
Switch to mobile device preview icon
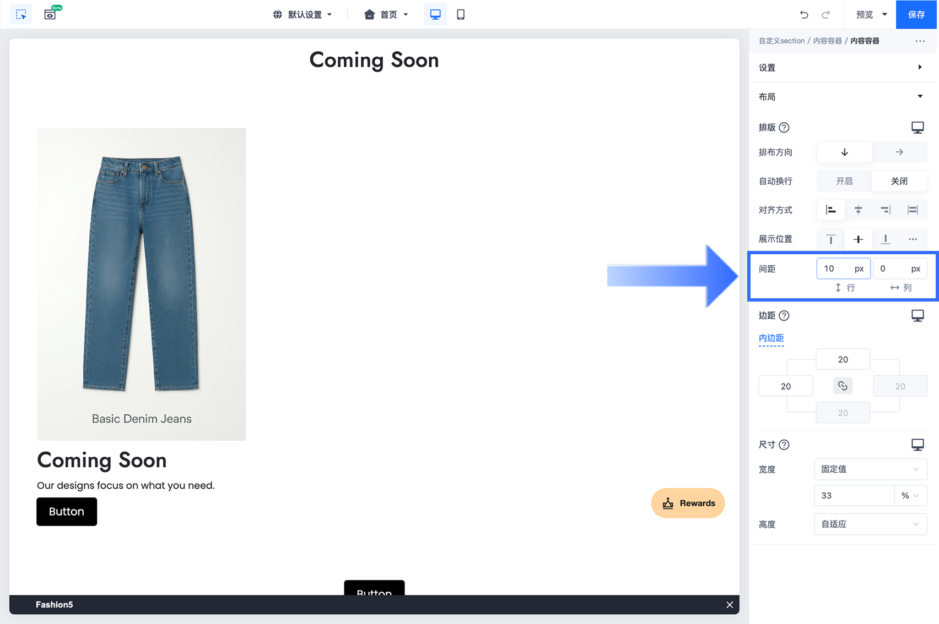pyautogui.click(x=461, y=14)
